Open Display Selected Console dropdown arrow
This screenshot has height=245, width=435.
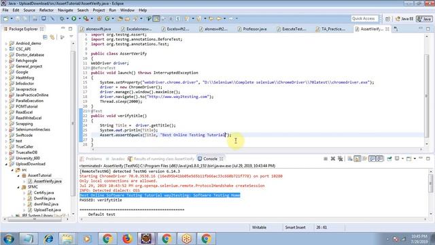(402, 159)
